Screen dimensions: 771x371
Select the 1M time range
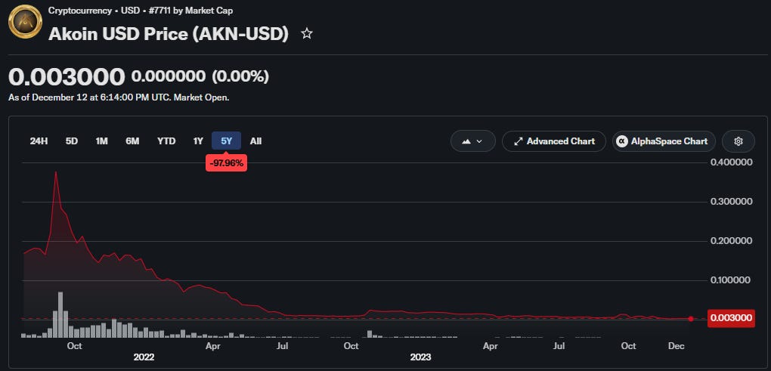click(101, 141)
